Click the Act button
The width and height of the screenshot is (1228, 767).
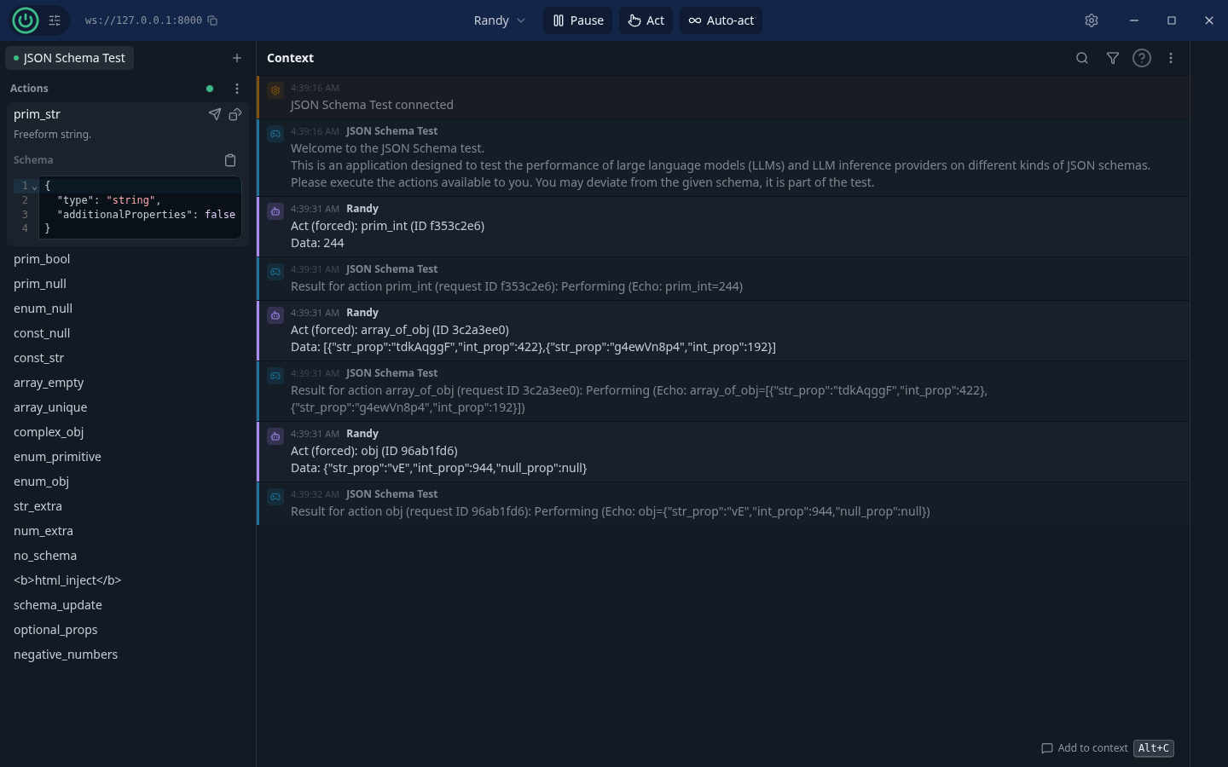[646, 20]
